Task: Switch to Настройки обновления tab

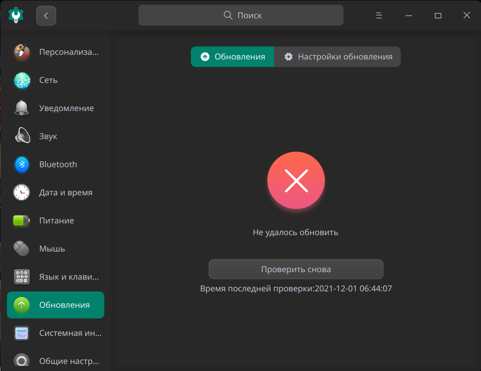Action: coord(337,57)
